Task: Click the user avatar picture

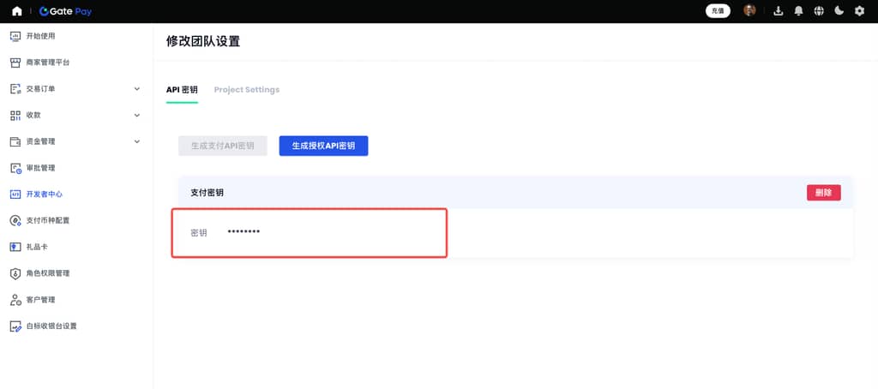Action: point(749,11)
